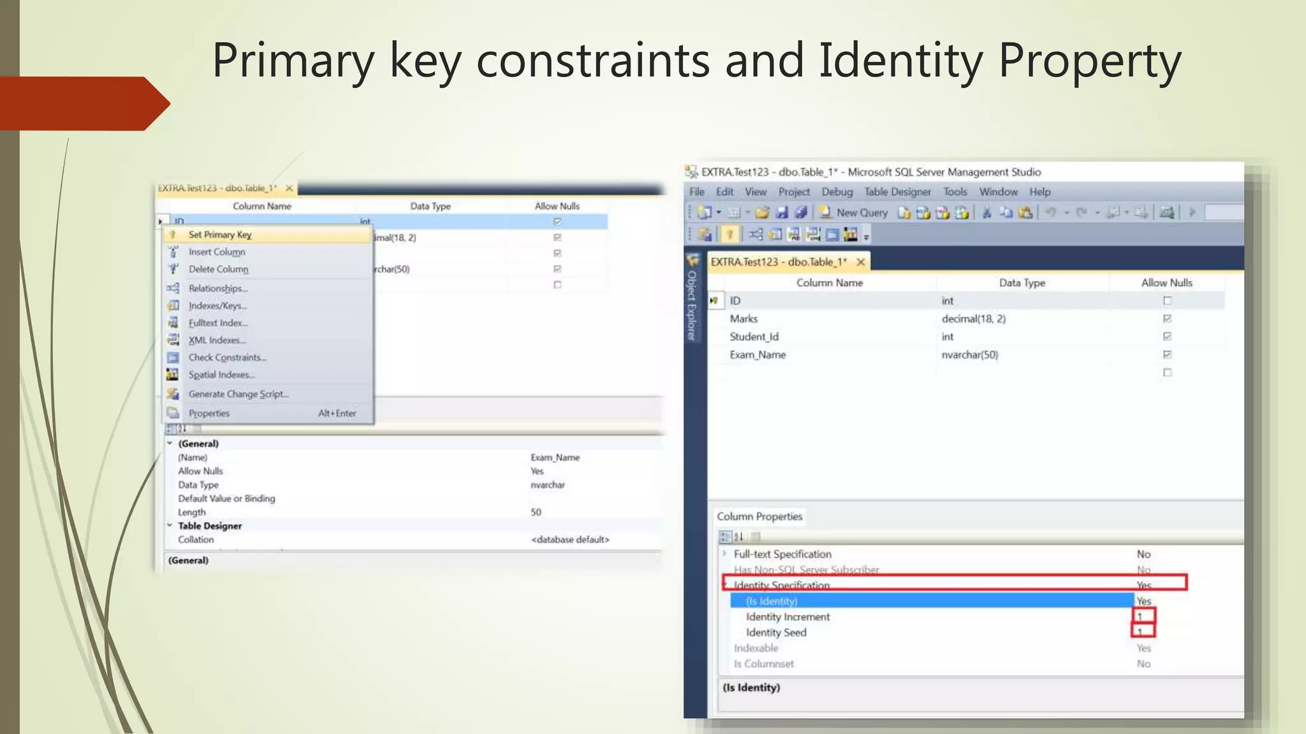Collapse the (General) section in left properties

(170, 443)
